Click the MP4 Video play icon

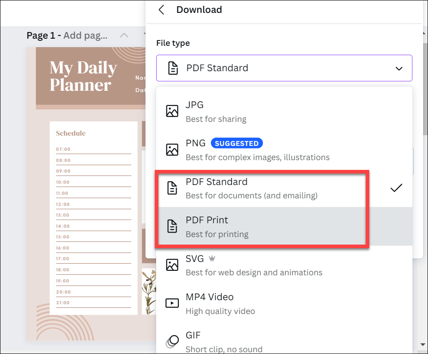tap(172, 303)
